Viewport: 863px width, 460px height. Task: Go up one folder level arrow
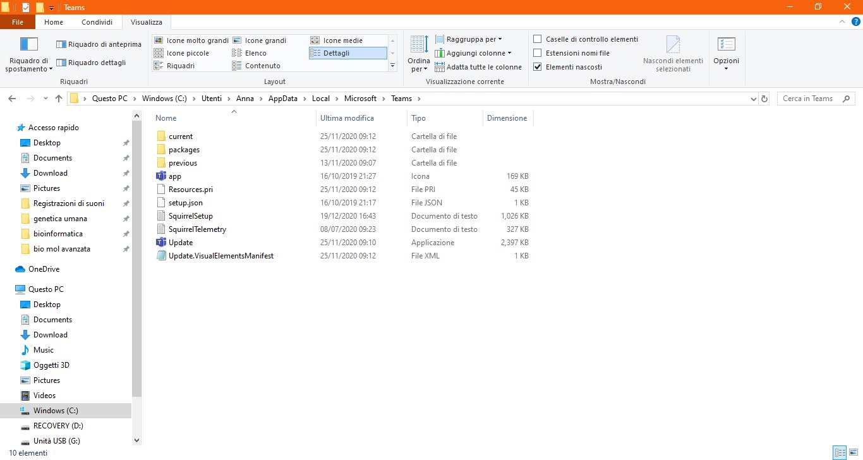(x=59, y=99)
